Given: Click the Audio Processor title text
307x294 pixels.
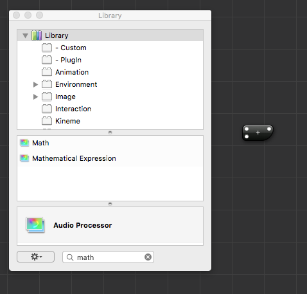Looking at the screenshot, I should point(83,225).
